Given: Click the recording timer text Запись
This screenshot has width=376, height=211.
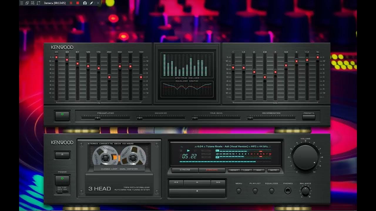Looking at the screenshot, I should pyautogui.click(x=55, y=3).
